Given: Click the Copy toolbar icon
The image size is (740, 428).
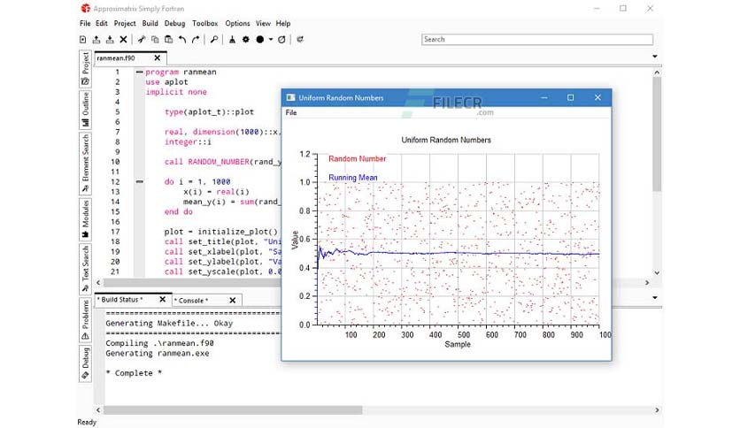Looking at the screenshot, I should 155,40.
